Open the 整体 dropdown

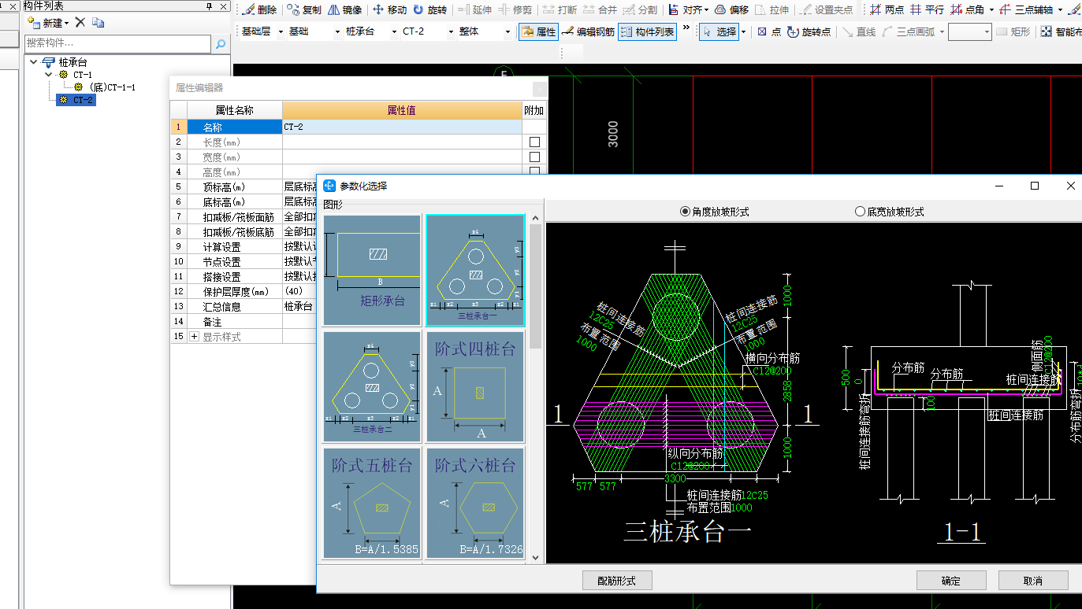point(508,32)
